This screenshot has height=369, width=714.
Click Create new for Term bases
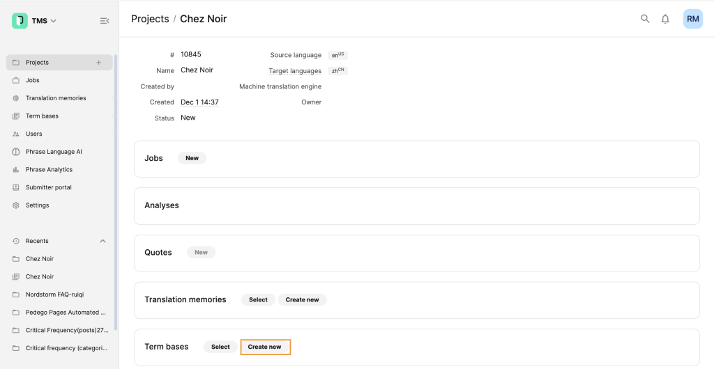pos(265,347)
